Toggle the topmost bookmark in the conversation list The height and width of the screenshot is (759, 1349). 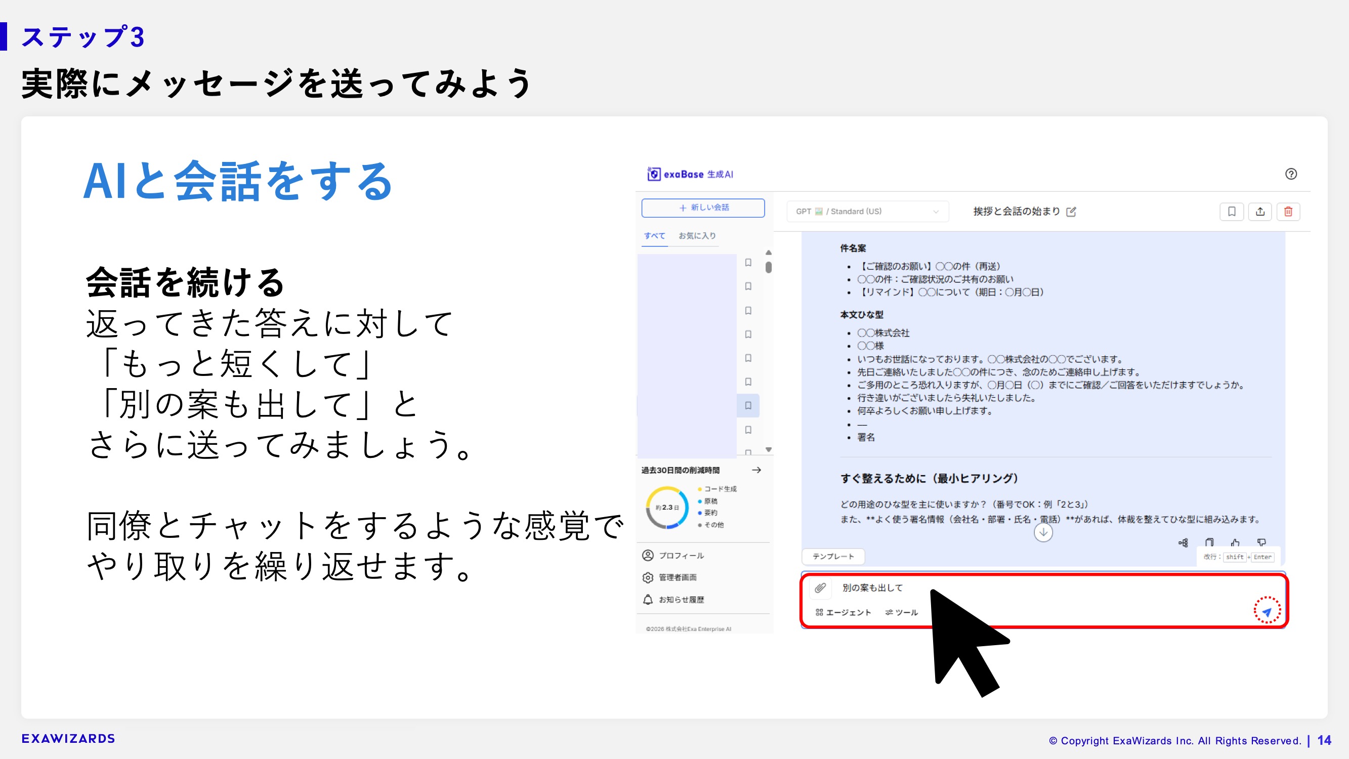click(748, 263)
